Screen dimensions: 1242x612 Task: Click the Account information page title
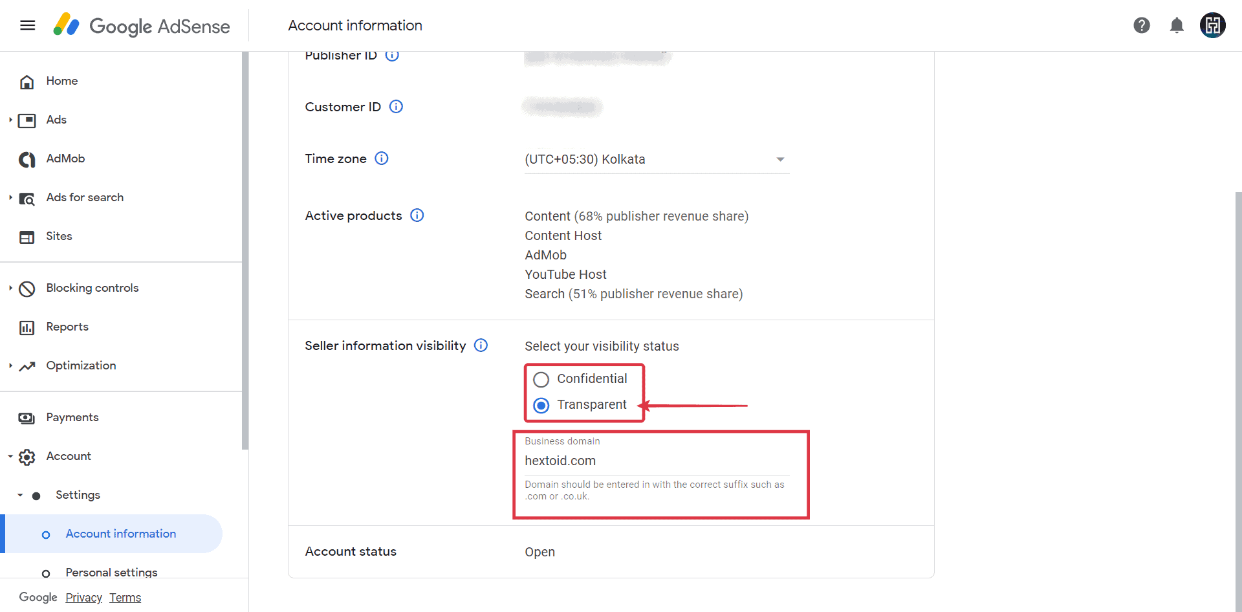[355, 25]
